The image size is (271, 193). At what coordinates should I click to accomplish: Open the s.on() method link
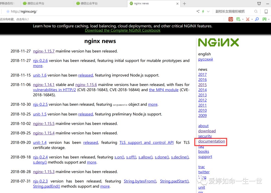(x=119, y=157)
